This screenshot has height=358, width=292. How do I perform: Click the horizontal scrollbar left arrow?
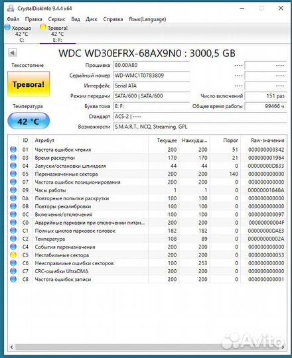(12, 347)
